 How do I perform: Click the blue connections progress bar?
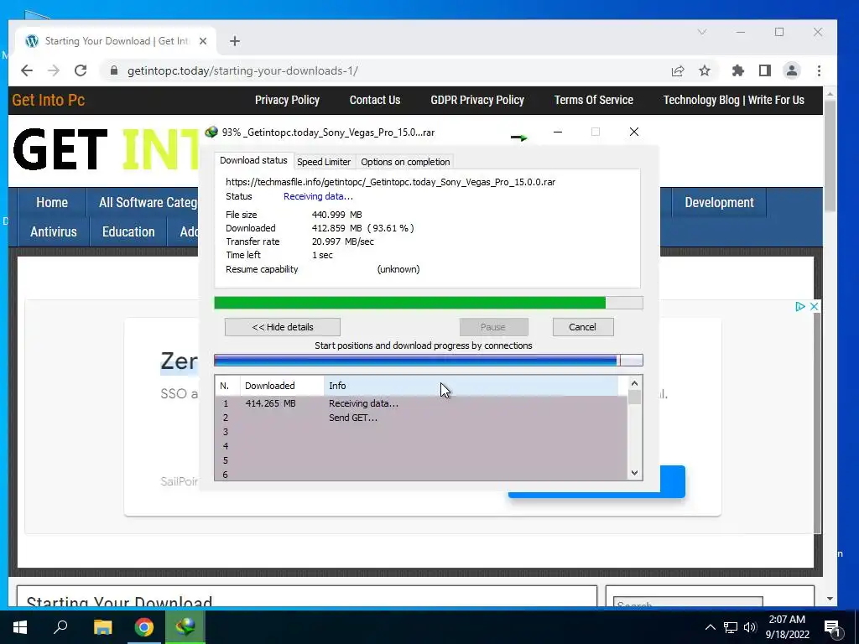429,361
